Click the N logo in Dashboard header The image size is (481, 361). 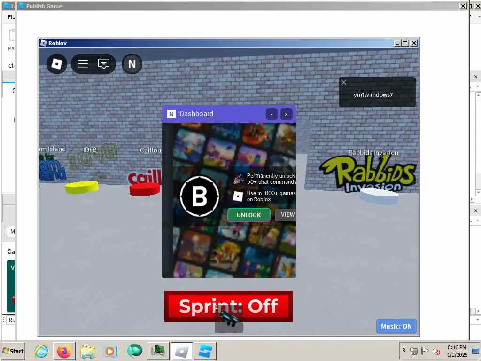[171, 114]
